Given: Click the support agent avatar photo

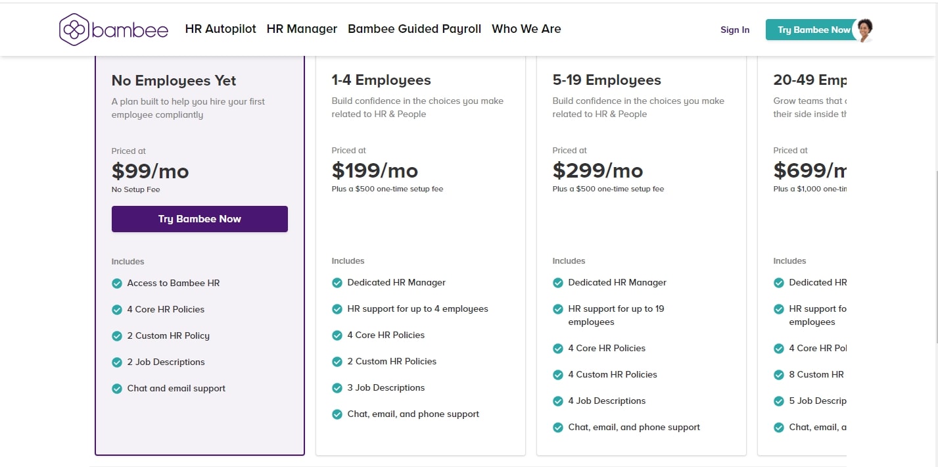Looking at the screenshot, I should (865, 29).
